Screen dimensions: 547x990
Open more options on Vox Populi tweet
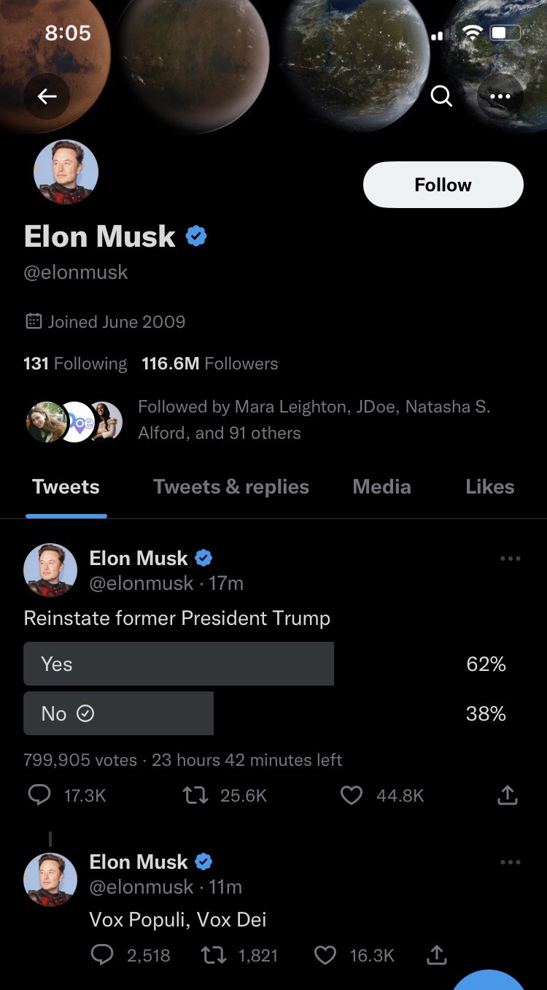511,862
